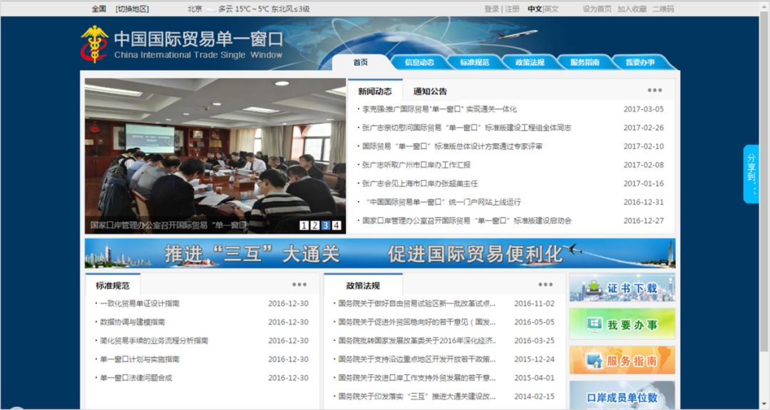770x410 pixels.
Task: Go to carousel slide 3
Action: [326, 225]
